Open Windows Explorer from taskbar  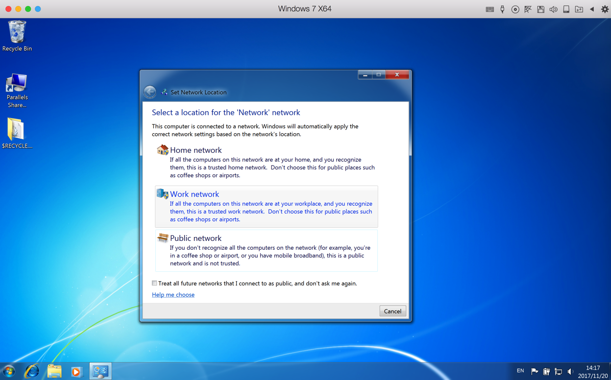54,371
